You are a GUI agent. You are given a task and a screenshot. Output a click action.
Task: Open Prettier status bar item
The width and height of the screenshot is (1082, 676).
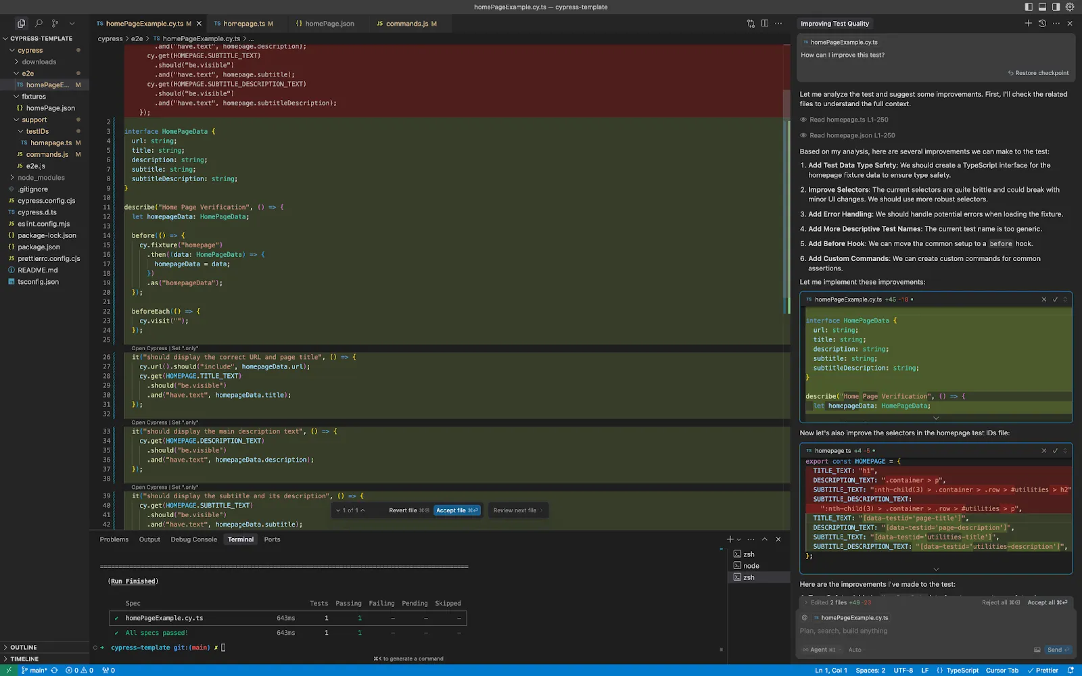pyautogui.click(x=1043, y=671)
